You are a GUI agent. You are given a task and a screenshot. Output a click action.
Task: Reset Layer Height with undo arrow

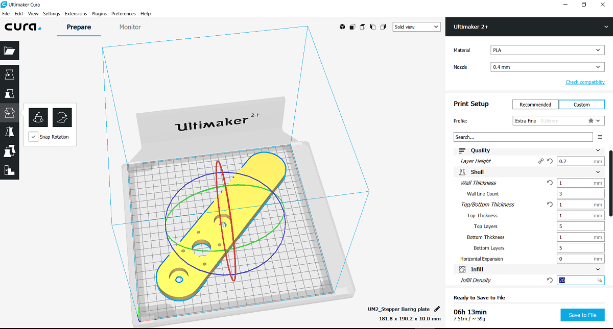click(550, 161)
